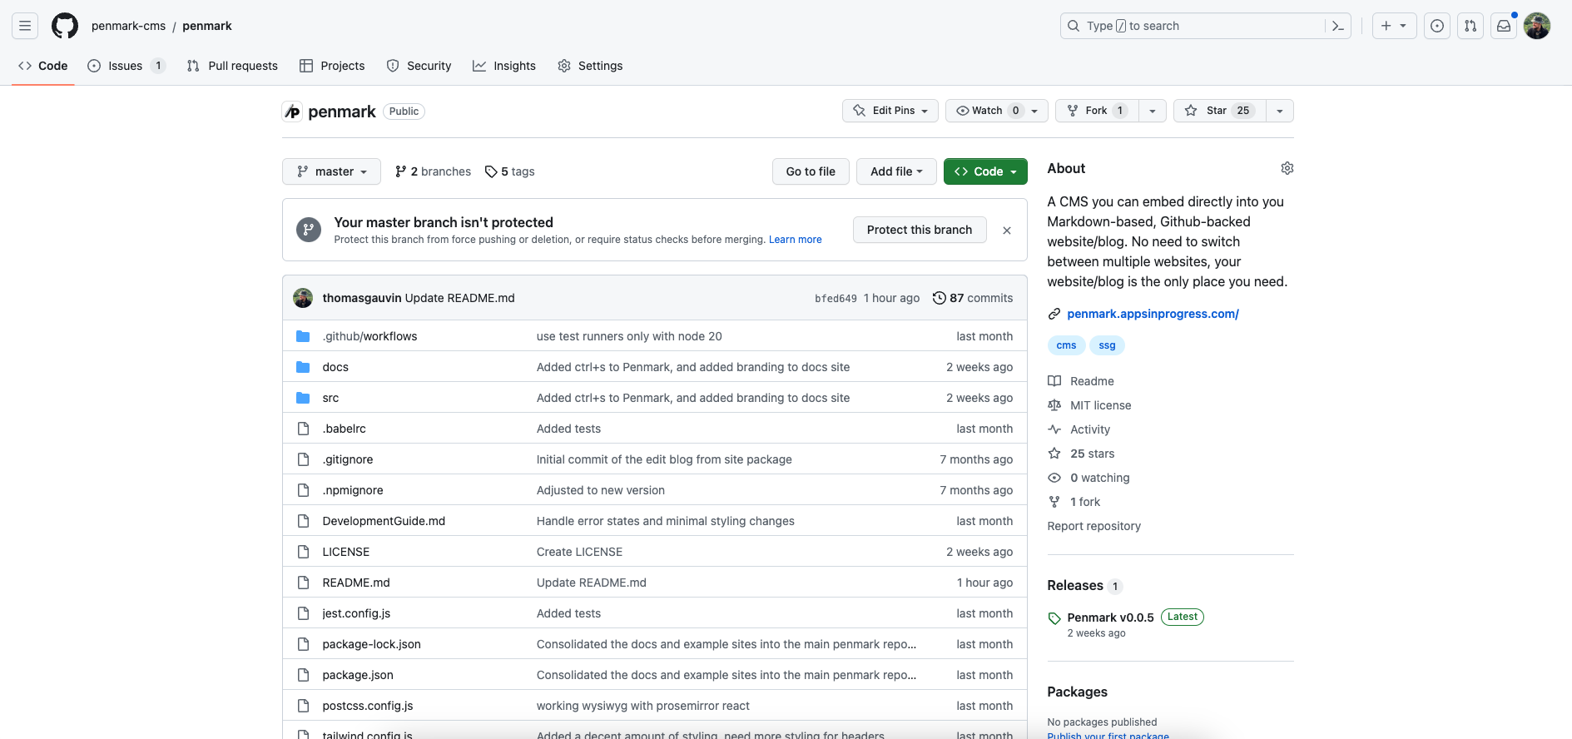1572x739 pixels.
Task: Open the .github/workflows folder icon
Action: [x=303, y=336]
